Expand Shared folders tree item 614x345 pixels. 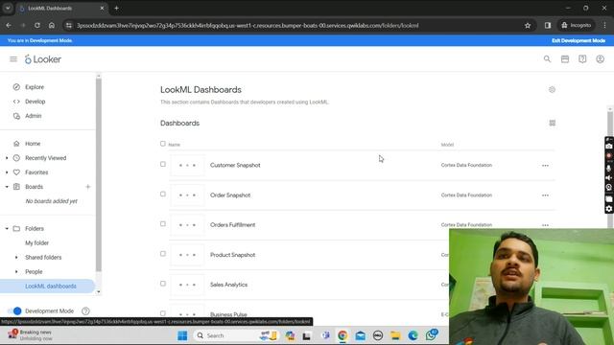coord(16,258)
